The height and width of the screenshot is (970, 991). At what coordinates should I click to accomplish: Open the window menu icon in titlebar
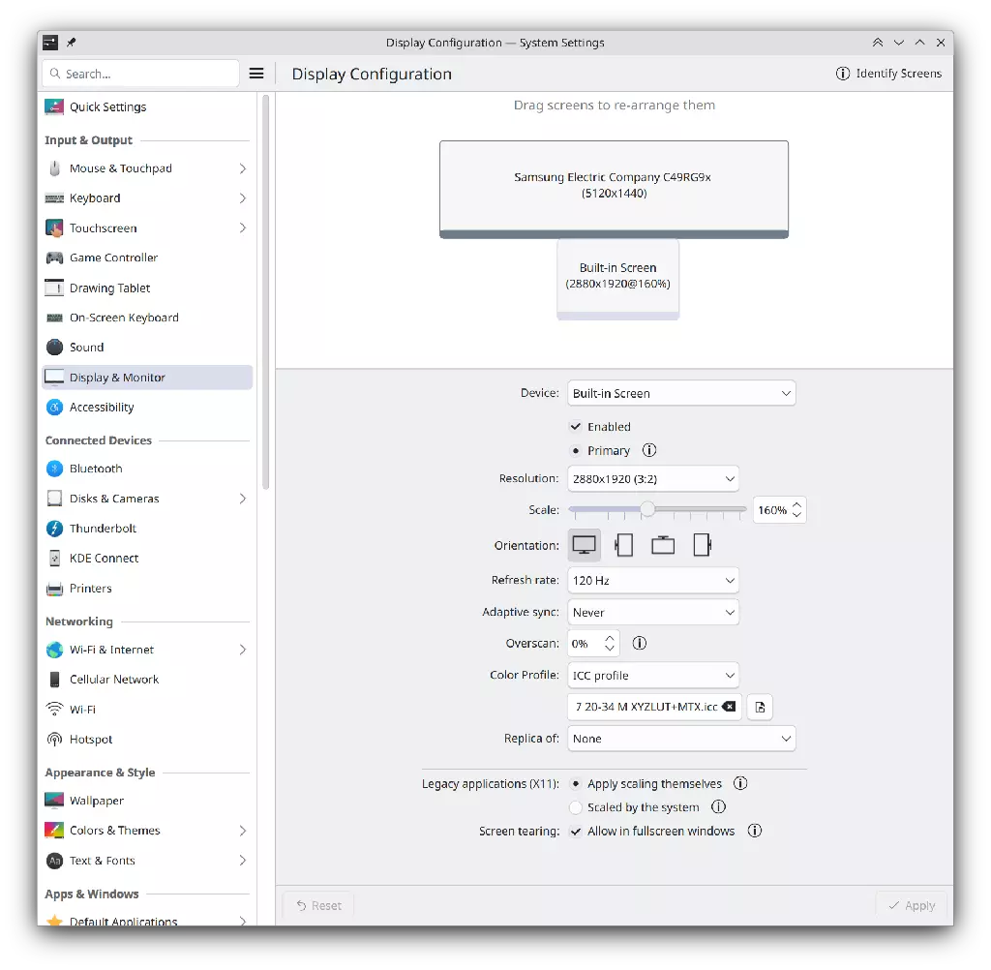[x=50, y=43]
